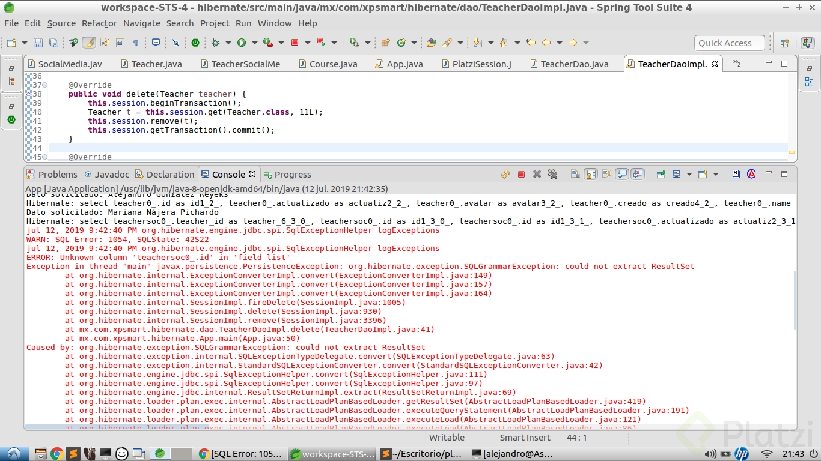Screen dimensions: 821x461
Task: Navigate back with the left arrow icon
Action: (x=546, y=43)
